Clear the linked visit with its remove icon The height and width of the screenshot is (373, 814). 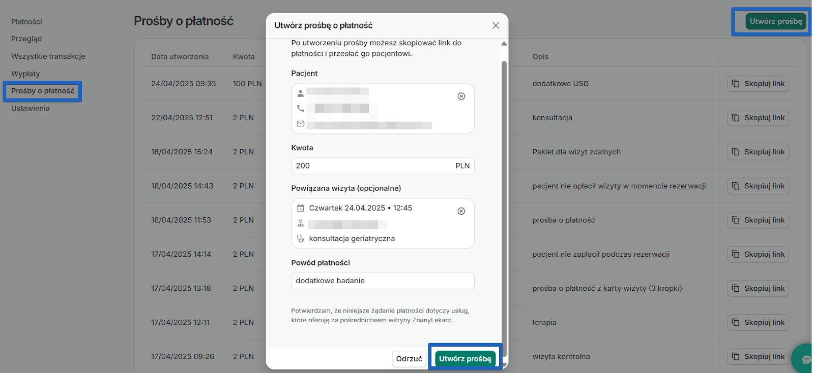click(461, 211)
